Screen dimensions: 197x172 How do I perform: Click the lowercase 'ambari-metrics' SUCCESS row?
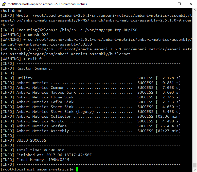pyautogui.click(x=91, y=83)
